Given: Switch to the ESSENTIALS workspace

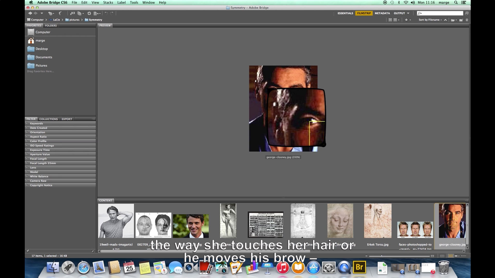Looking at the screenshot, I should click(x=345, y=13).
